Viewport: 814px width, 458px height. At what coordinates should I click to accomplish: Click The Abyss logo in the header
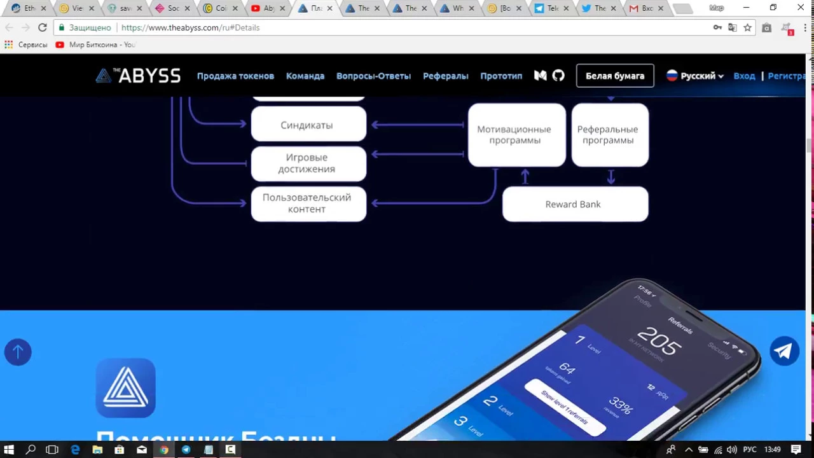138,76
